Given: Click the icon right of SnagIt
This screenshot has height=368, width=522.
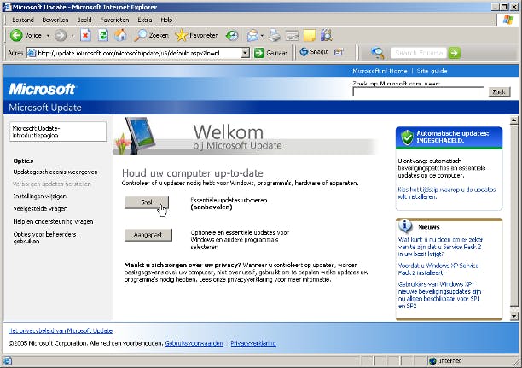Looking at the screenshot, I should point(339,52).
